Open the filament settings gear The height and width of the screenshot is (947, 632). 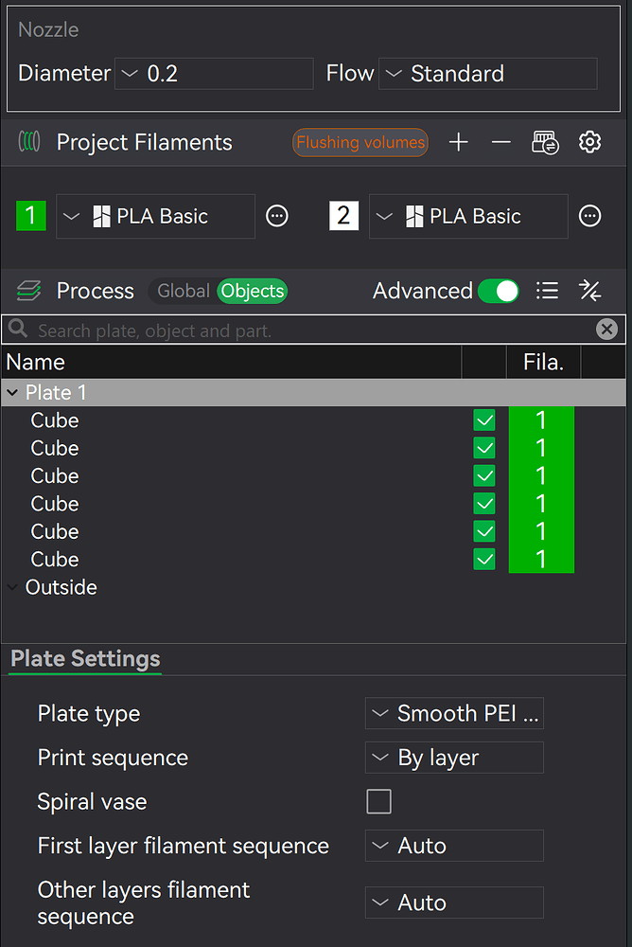(x=589, y=143)
